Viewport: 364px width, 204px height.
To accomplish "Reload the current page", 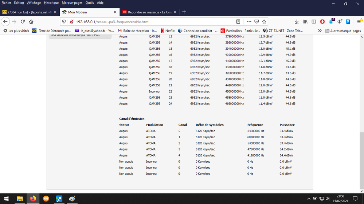I will [23, 21].
